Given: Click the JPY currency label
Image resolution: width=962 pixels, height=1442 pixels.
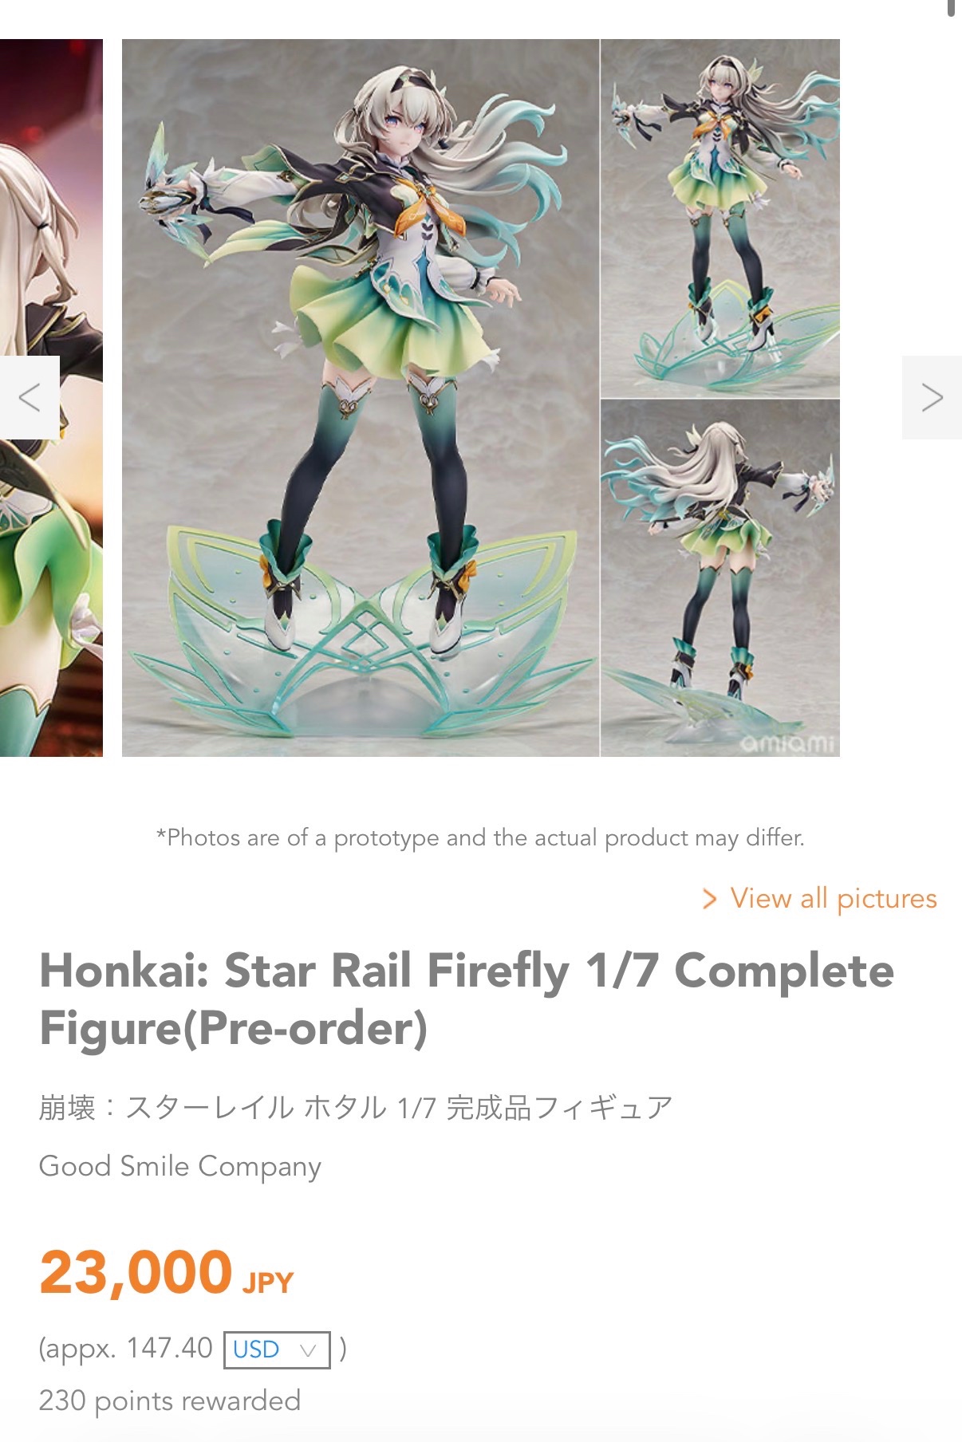Looking at the screenshot, I should pyautogui.click(x=268, y=1282).
